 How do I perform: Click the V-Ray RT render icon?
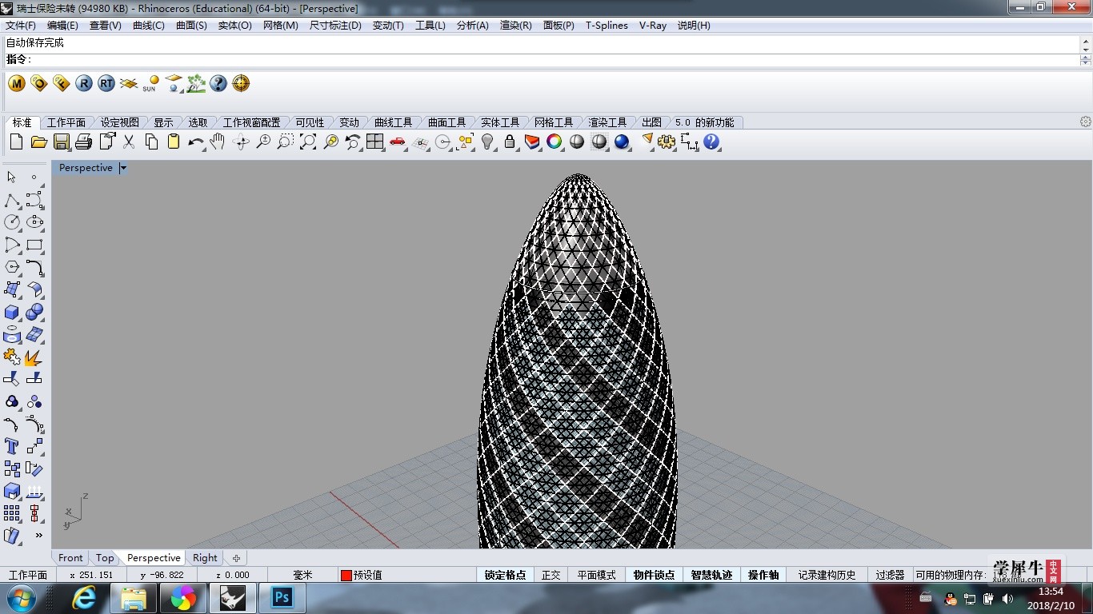(106, 83)
